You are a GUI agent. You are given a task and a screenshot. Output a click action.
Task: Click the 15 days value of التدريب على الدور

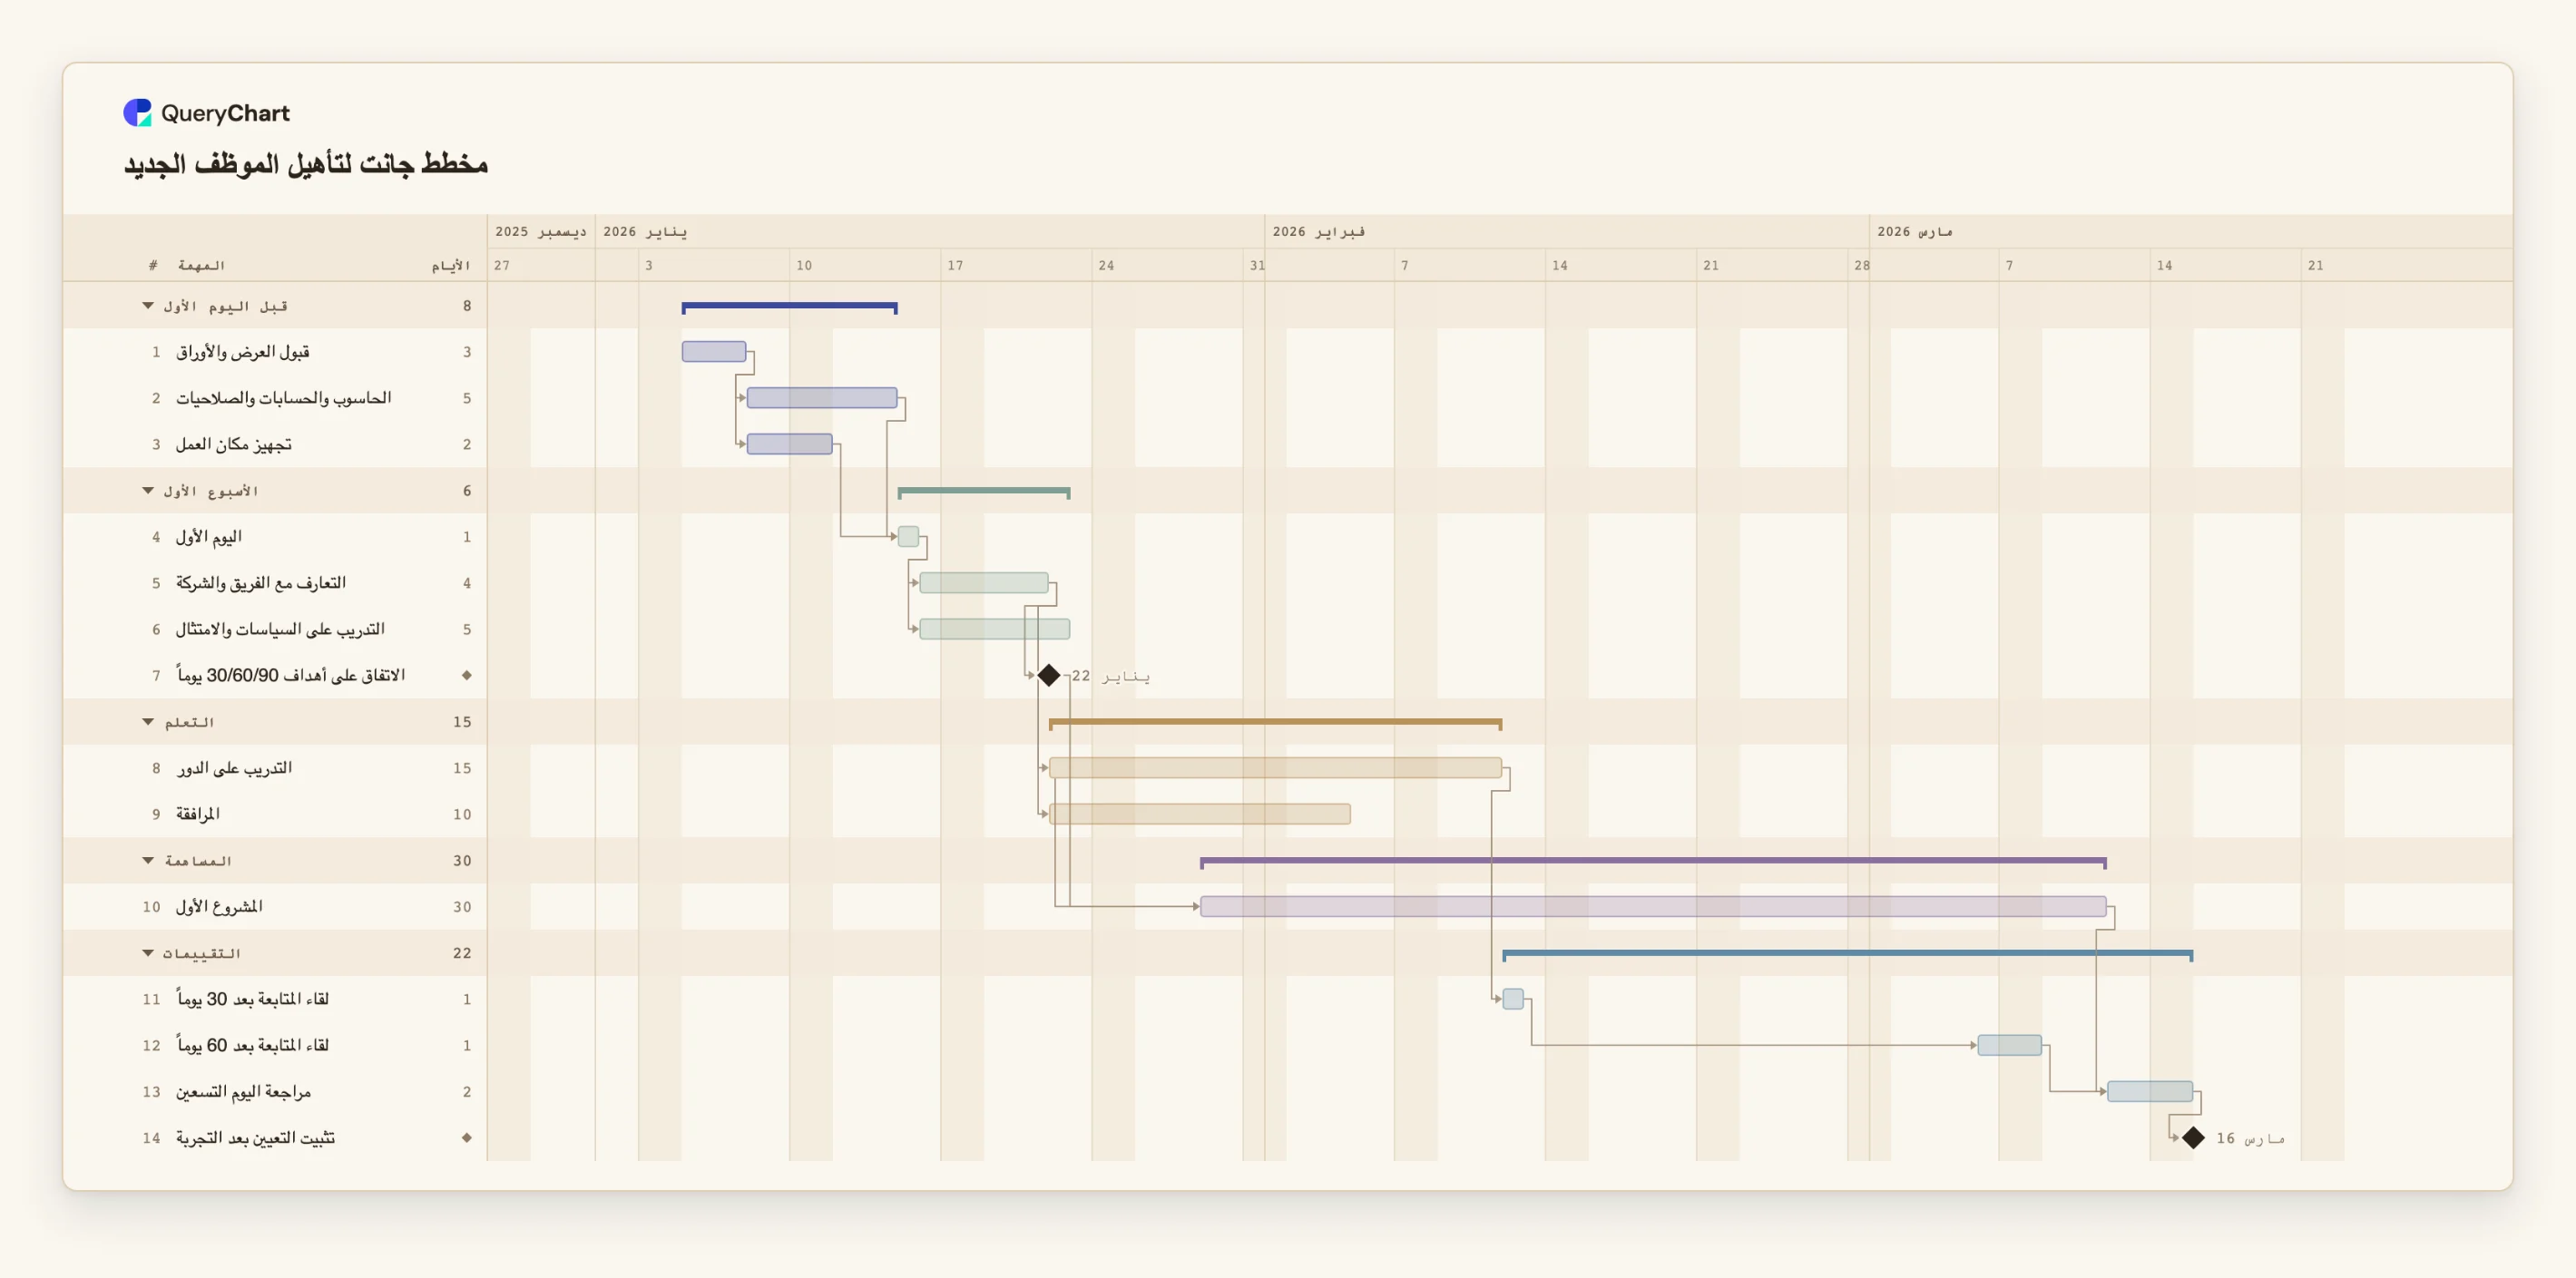click(x=462, y=768)
